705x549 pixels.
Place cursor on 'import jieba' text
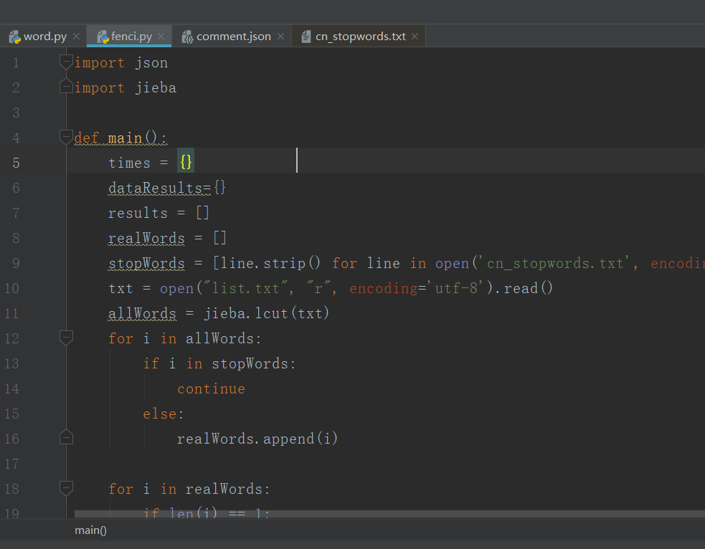coord(126,88)
